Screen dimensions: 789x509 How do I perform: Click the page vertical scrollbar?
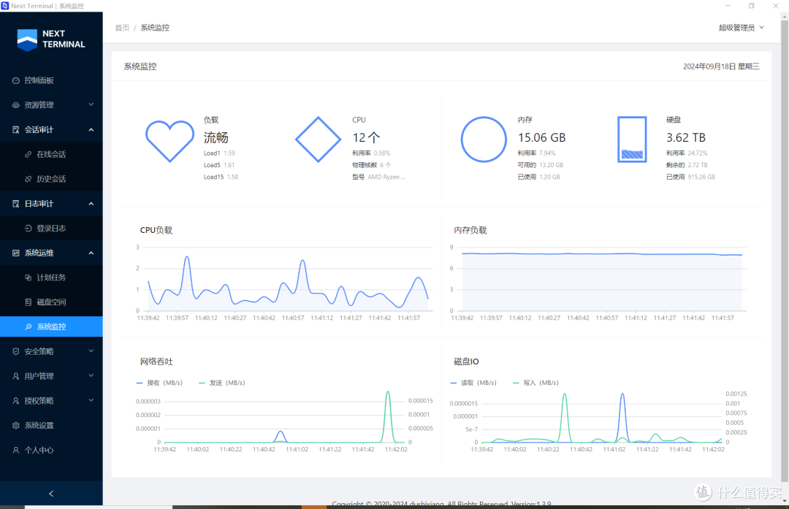pos(785,251)
